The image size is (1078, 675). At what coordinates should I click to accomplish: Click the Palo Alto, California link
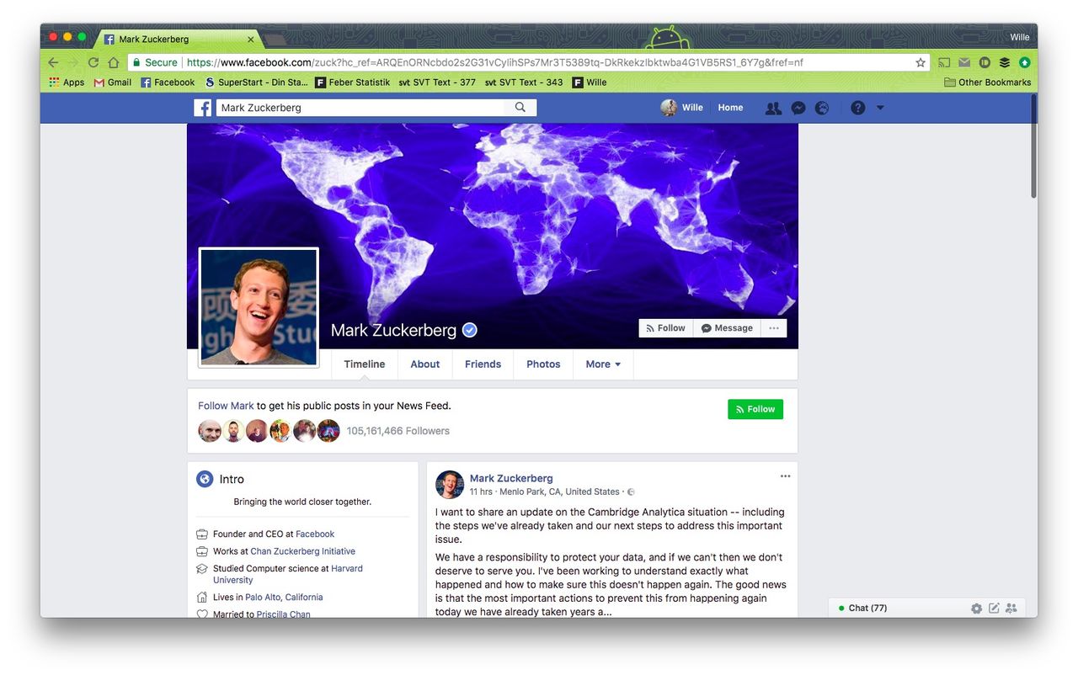pyautogui.click(x=284, y=598)
